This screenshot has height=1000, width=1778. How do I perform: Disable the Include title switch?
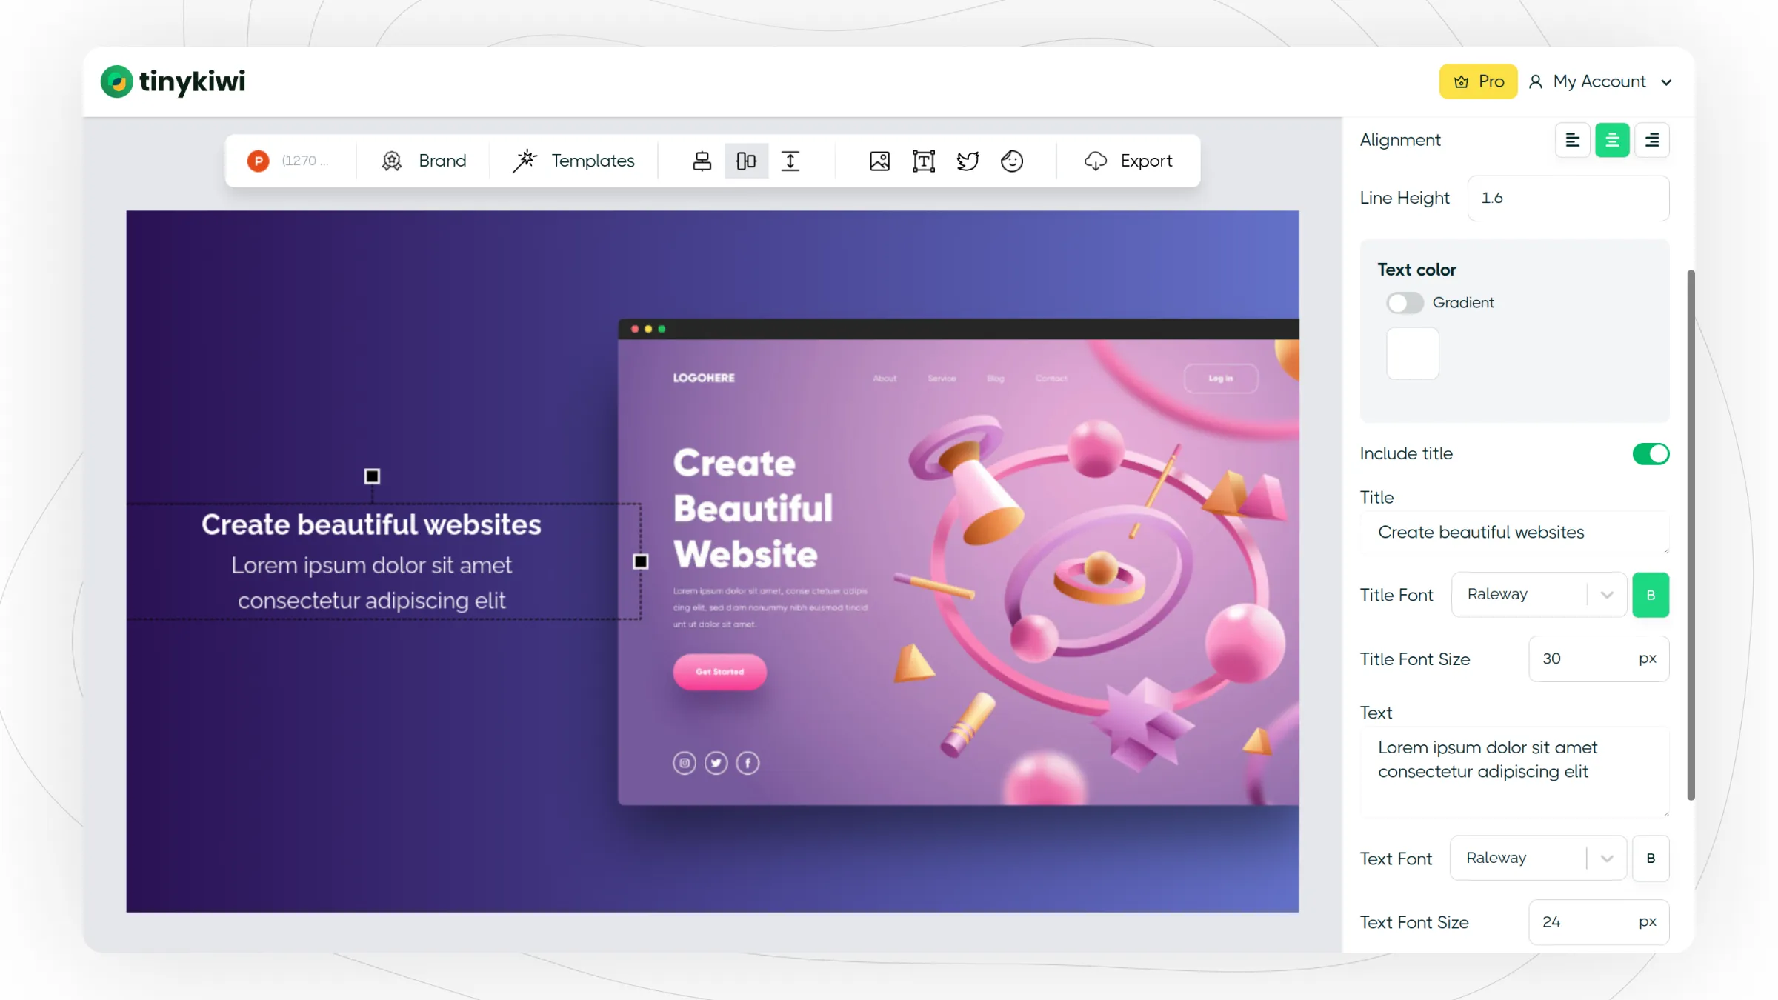[1651, 453]
